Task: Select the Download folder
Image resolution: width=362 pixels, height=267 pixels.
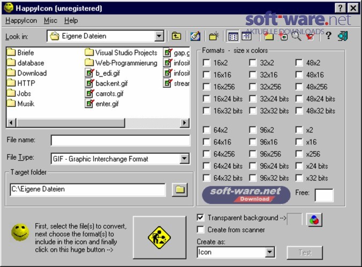Action: coord(27,73)
